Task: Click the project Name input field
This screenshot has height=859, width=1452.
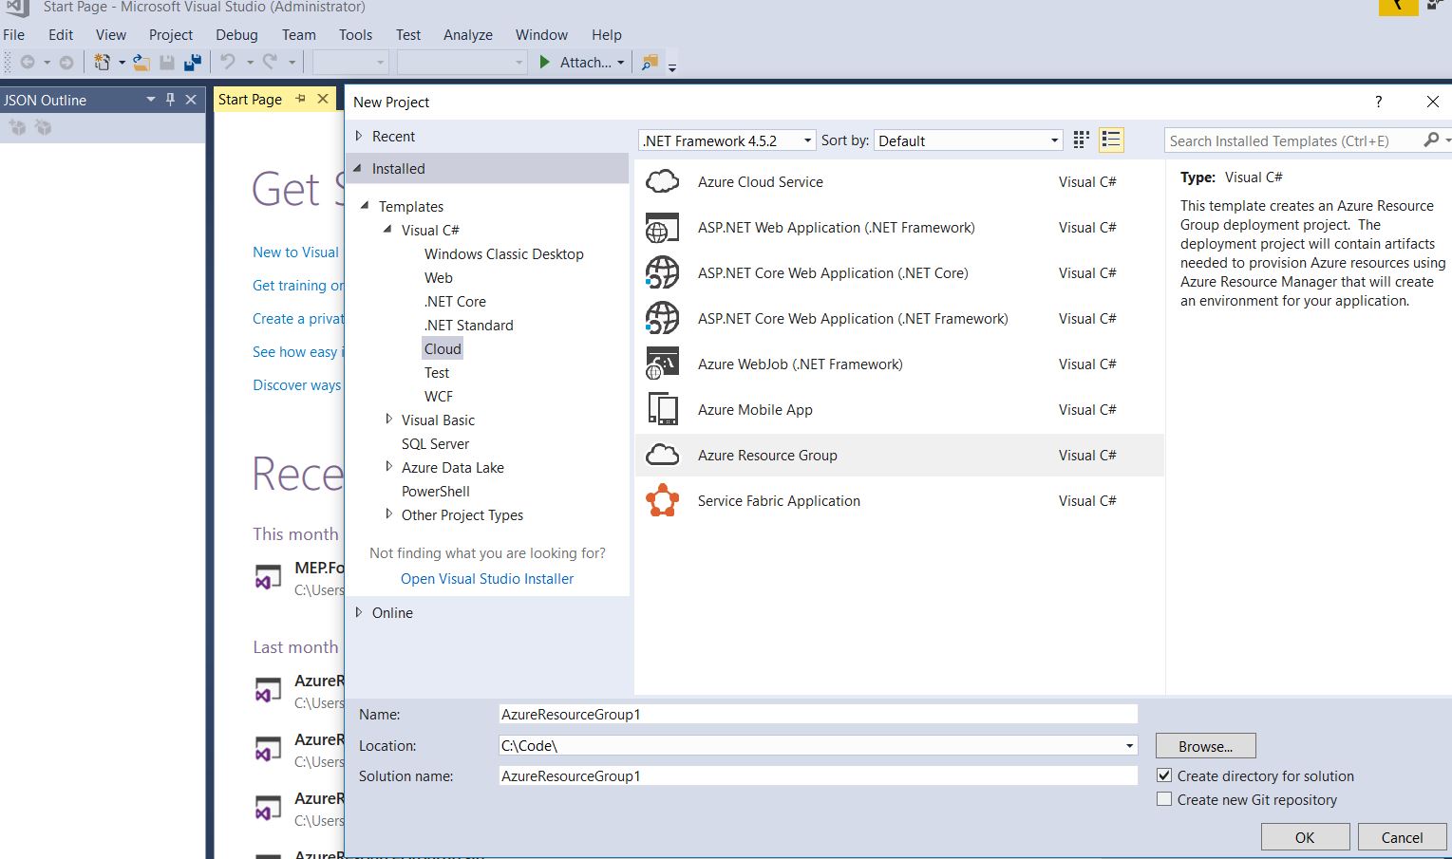Action: [818, 715]
